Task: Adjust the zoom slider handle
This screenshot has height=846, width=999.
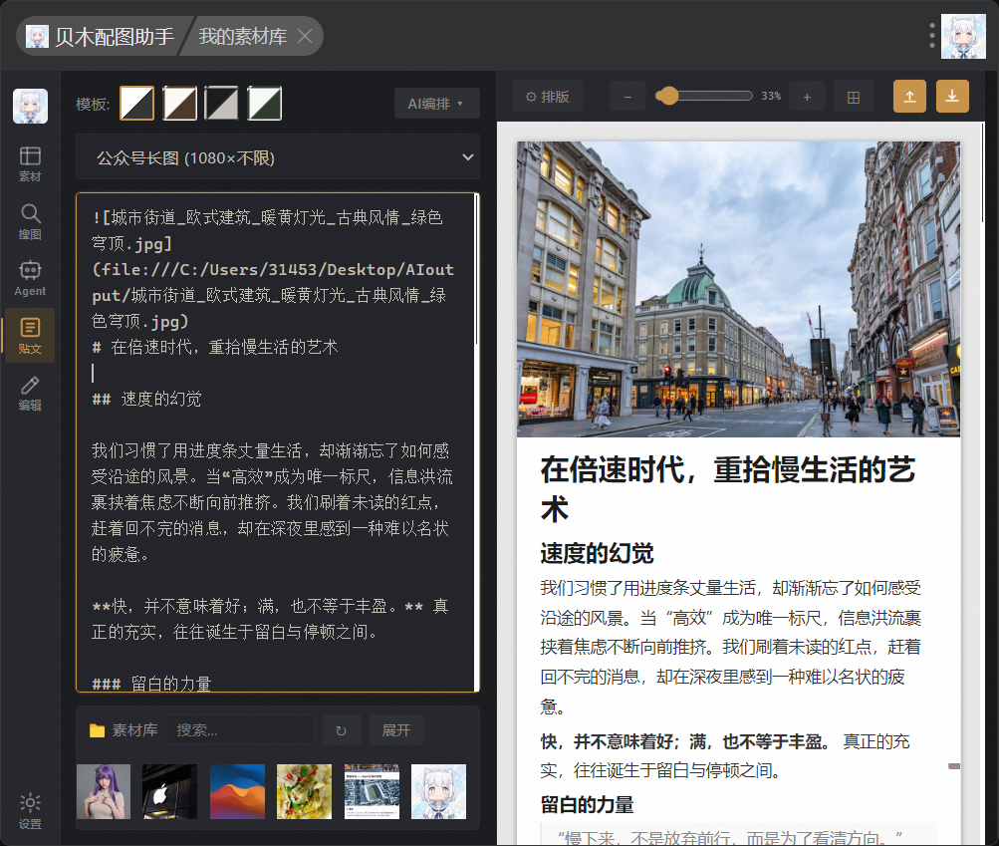Action: point(667,96)
